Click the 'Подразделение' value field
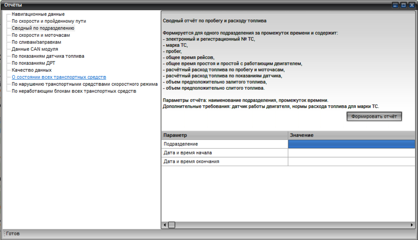The image size is (418, 240). [x=351, y=144]
